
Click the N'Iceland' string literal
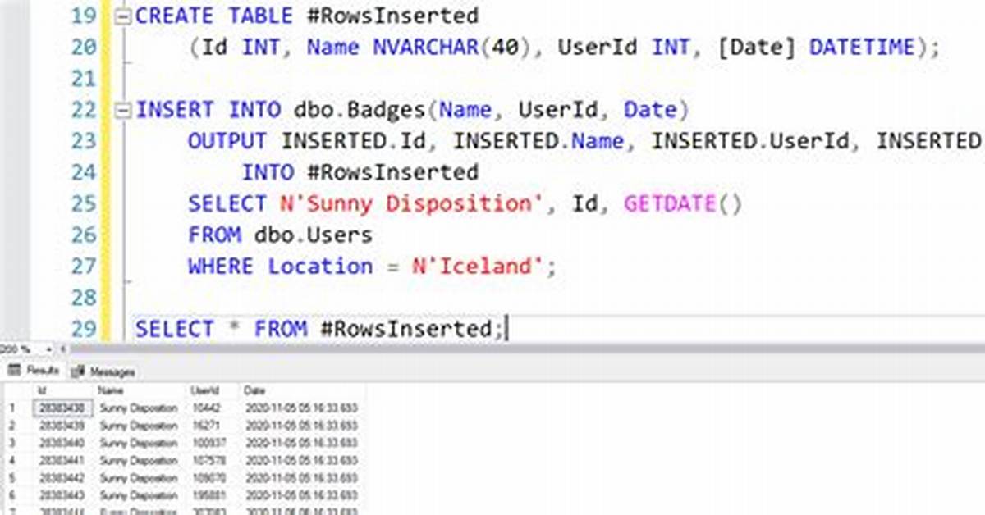click(480, 267)
